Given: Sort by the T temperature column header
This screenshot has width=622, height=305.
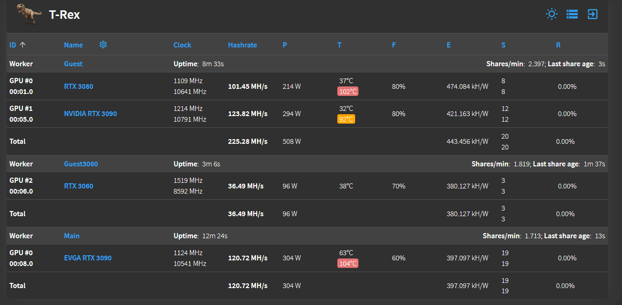Looking at the screenshot, I should click(x=339, y=45).
